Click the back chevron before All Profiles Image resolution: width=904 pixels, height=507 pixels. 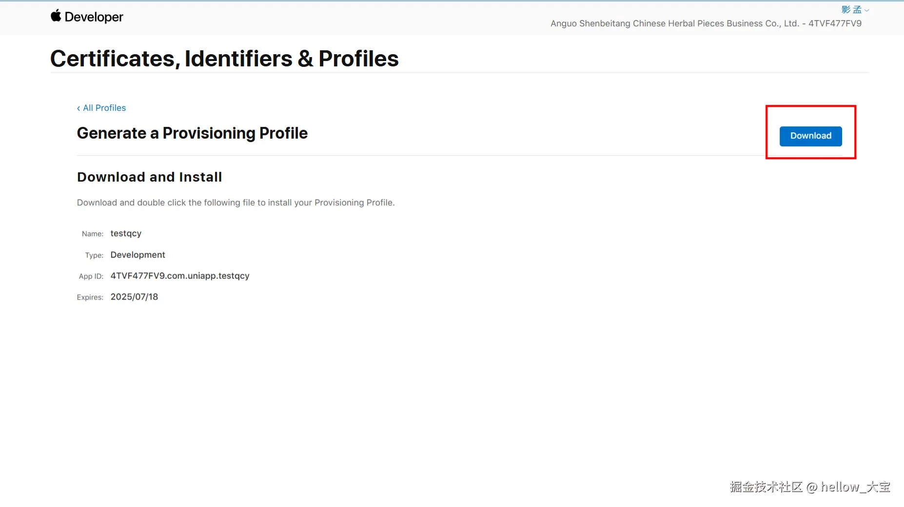[79, 108]
